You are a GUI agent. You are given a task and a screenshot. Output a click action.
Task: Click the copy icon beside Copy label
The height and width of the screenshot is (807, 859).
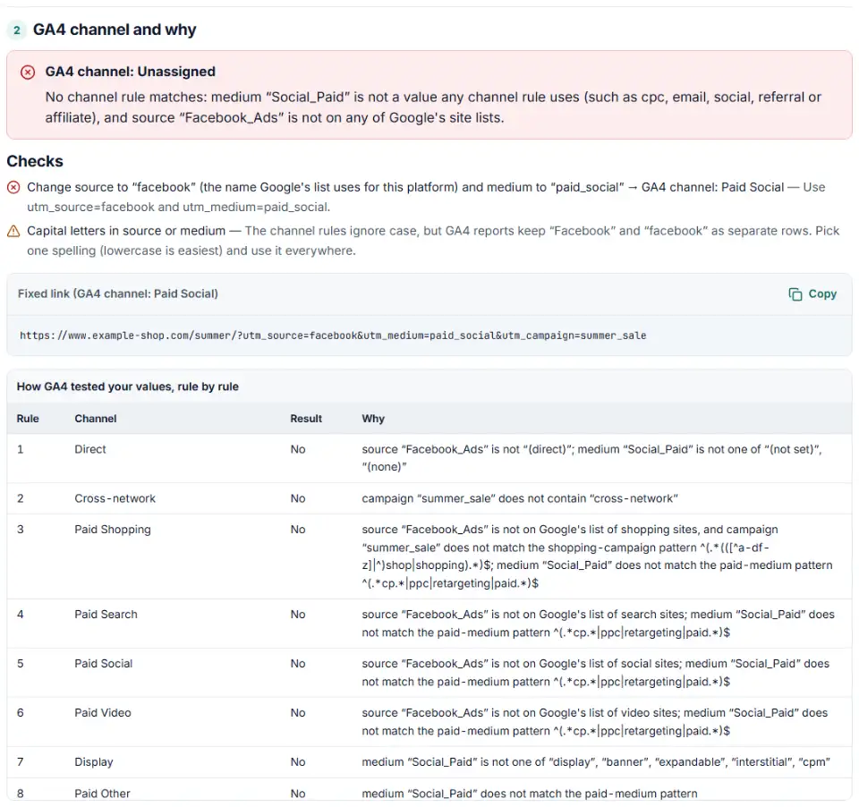point(795,294)
